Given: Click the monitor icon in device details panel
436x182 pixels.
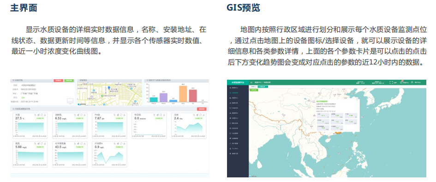Looking at the screenshot, I should click(70, 101).
